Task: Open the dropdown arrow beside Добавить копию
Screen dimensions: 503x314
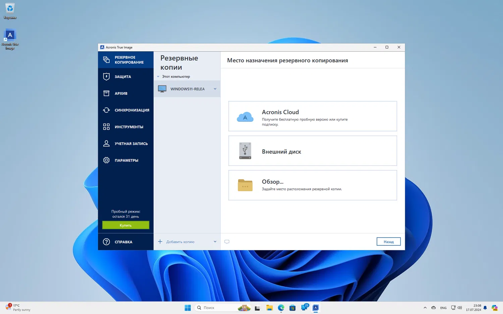Action: [215, 242]
